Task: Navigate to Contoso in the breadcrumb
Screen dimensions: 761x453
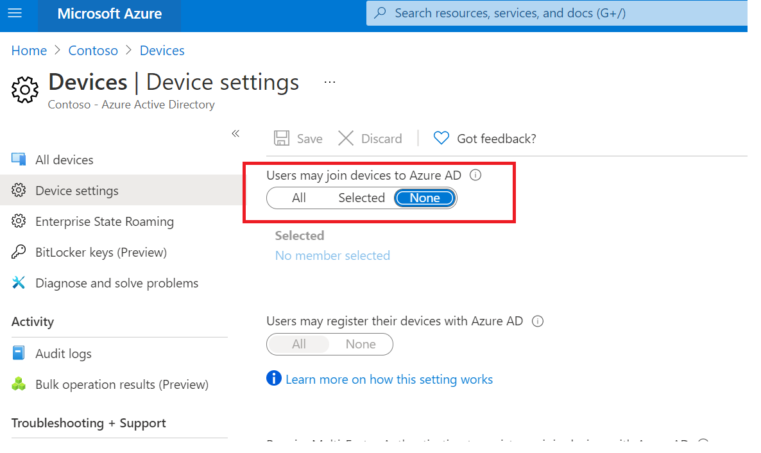Action: point(93,50)
